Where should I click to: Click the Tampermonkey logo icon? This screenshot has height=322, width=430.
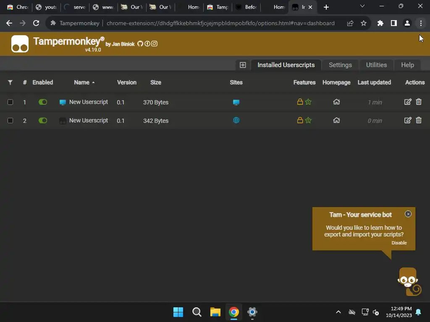click(x=20, y=44)
